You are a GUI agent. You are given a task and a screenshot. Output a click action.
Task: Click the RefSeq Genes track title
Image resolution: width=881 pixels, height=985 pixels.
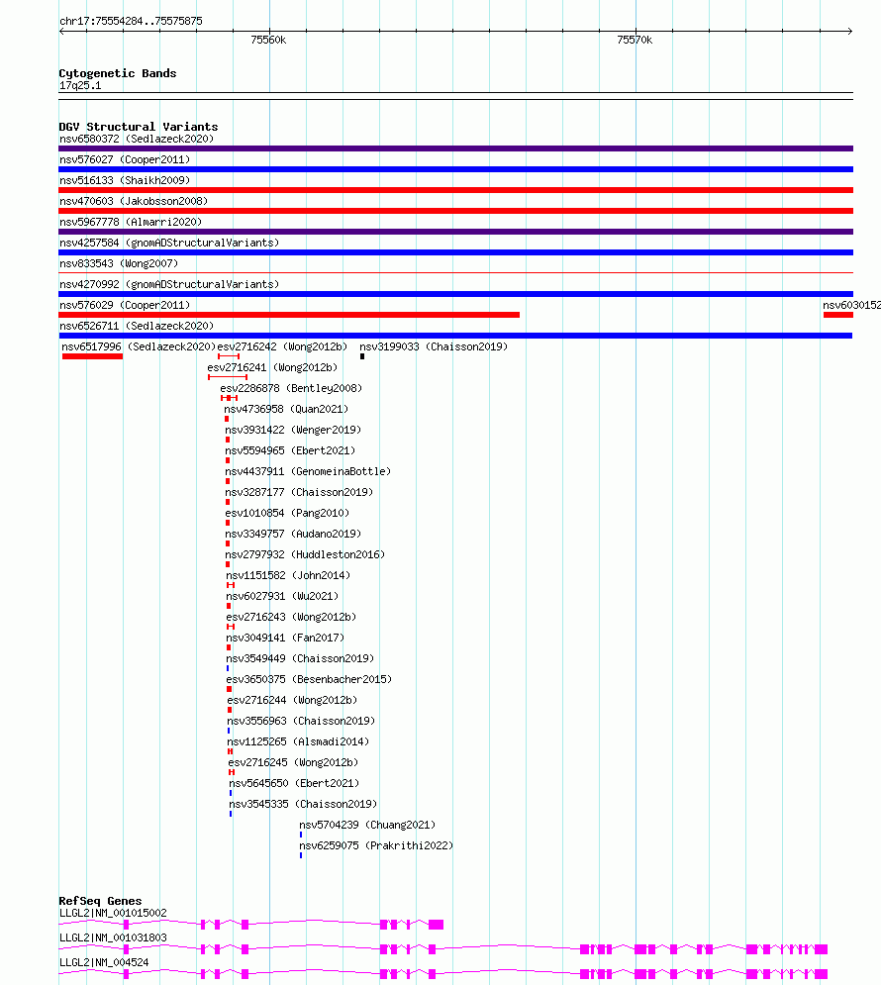pos(100,900)
